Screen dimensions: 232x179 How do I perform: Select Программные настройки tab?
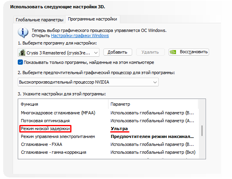tap(92, 19)
